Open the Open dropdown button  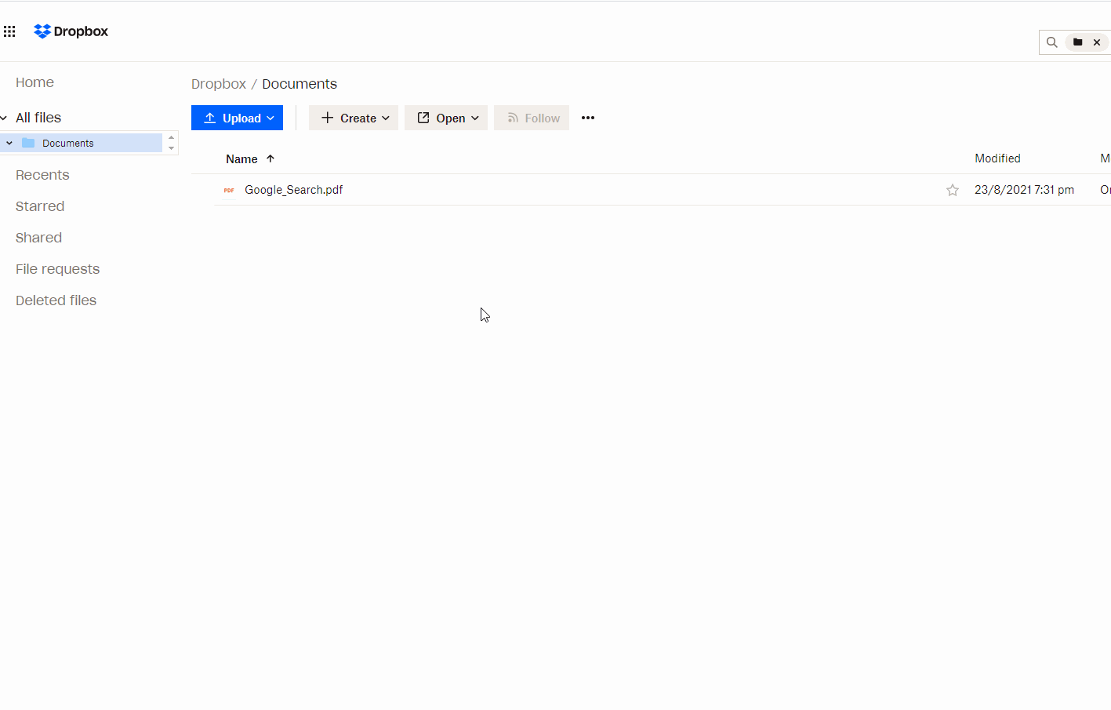[446, 118]
